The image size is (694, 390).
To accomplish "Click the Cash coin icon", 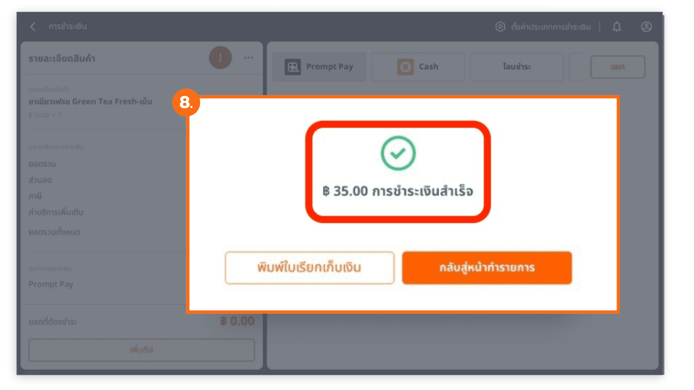I will pyautogui.click(x=406, y=67).
